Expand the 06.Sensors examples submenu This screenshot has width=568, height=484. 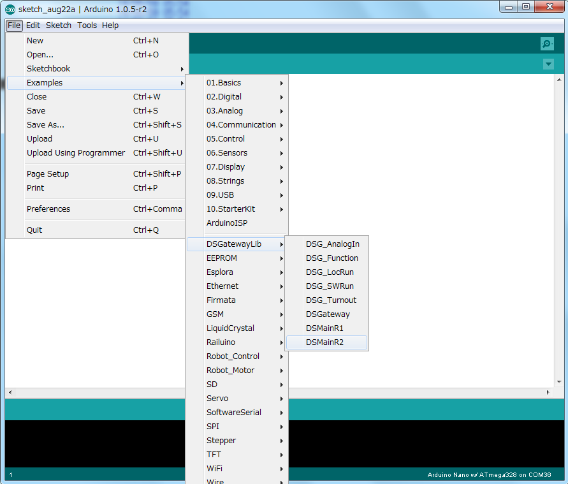click(x=237, y=153)
